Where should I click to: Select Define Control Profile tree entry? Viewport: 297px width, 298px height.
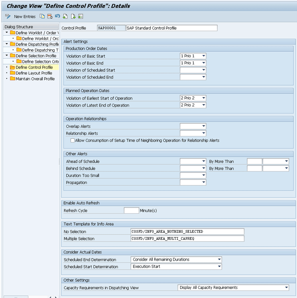(x=34, y=67)
